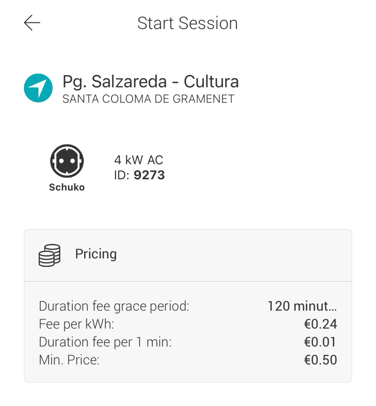Tap the coin stack Pricing icon
This screenshot has width=376, height=406.
coord(49,255)
